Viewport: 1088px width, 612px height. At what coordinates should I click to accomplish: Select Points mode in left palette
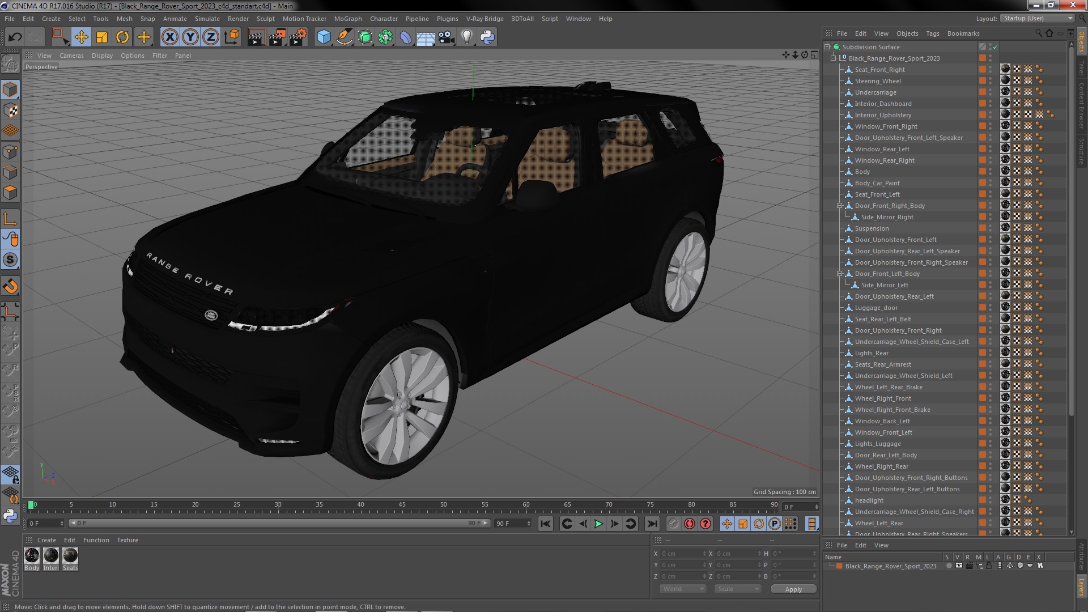tap(10, 152)
